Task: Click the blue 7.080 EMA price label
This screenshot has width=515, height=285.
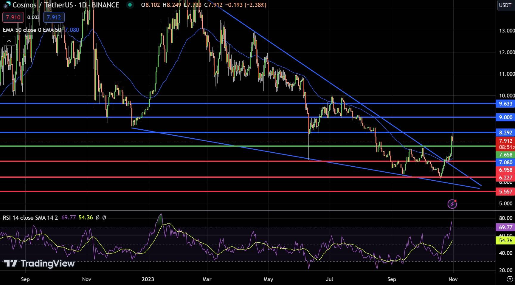Action: coord(505,162)
